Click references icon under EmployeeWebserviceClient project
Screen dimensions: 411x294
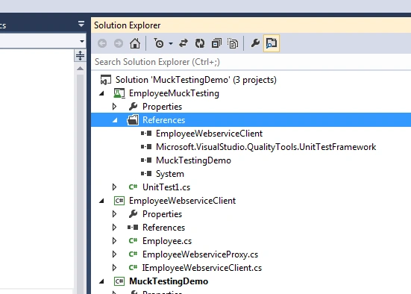point(133,228)
